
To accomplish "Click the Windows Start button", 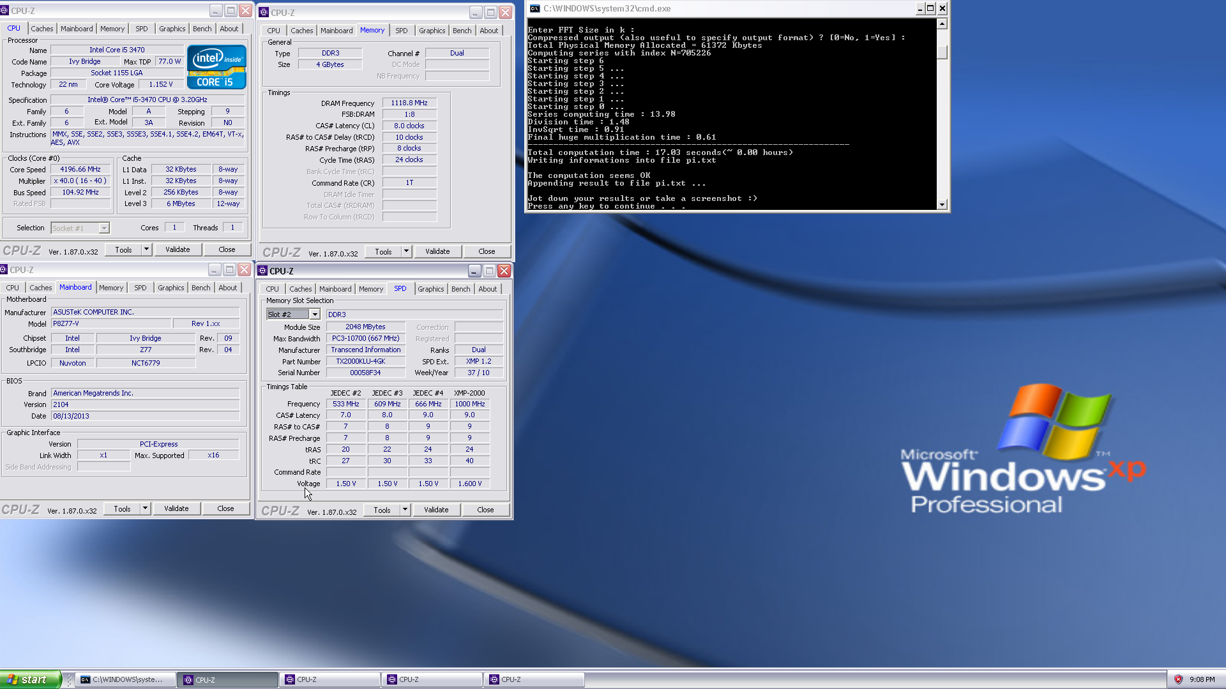I will [x=30, y=679].
